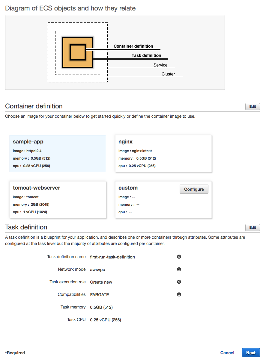The image size is (269, 363).
Task: Click the Cluster label in diagram
Action: pyautogui.click(x=168, y=74)
